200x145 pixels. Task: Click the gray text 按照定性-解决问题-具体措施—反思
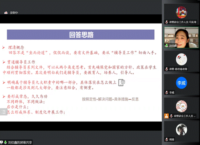point(110,99)
